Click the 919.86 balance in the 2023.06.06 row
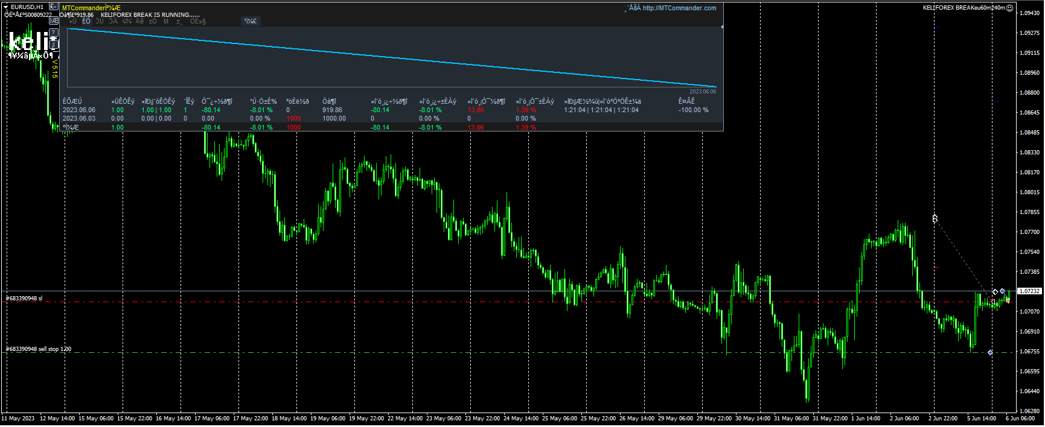Viewport: 1045px width, 427px height. (332, 110)
